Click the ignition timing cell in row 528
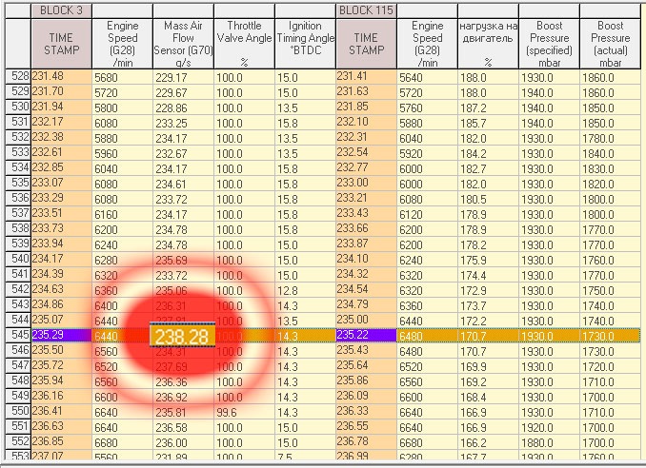This screenshot has height=468, width=646. click(305, 77)
